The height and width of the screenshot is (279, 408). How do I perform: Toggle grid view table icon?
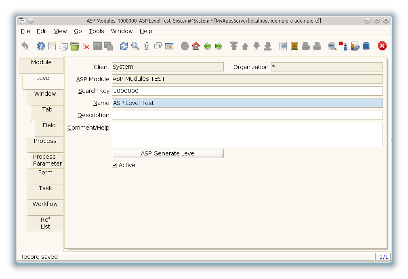click(x=169, y=46)
